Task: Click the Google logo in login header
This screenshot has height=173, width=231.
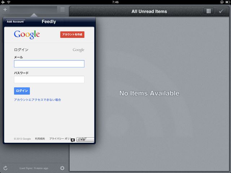Action: (27, 35)
